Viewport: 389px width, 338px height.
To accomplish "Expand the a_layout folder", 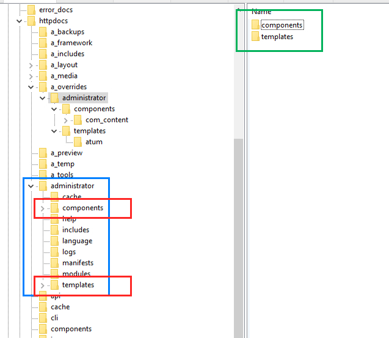I will pyautogui.click(x=31, y=65).
